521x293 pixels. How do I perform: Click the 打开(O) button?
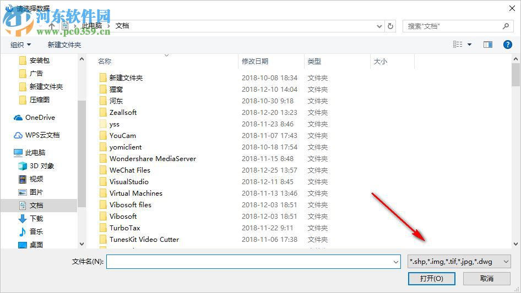click(431, 278)
